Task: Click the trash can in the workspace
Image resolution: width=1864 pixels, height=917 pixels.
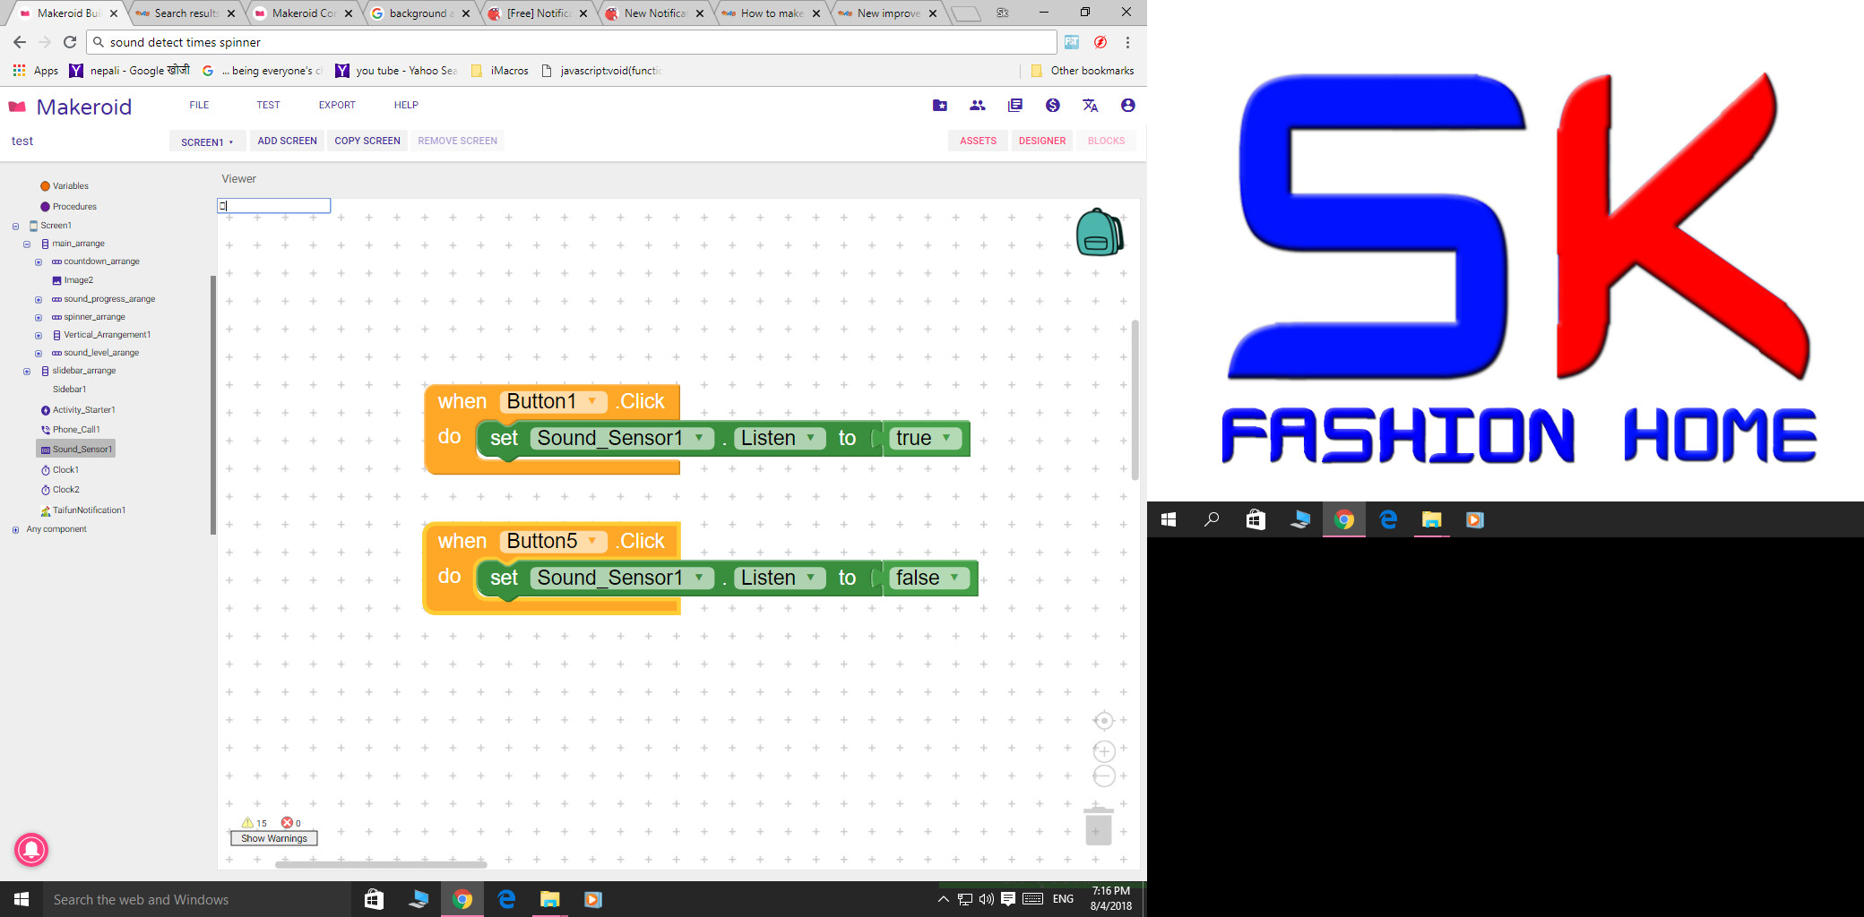Action: pos(1098,825)
